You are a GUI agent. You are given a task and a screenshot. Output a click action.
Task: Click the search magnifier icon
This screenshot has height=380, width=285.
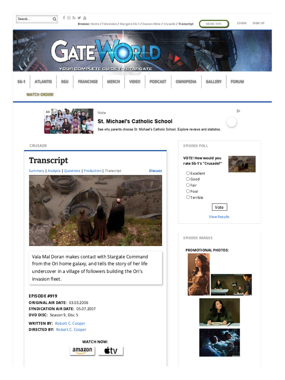pos(55,19)
